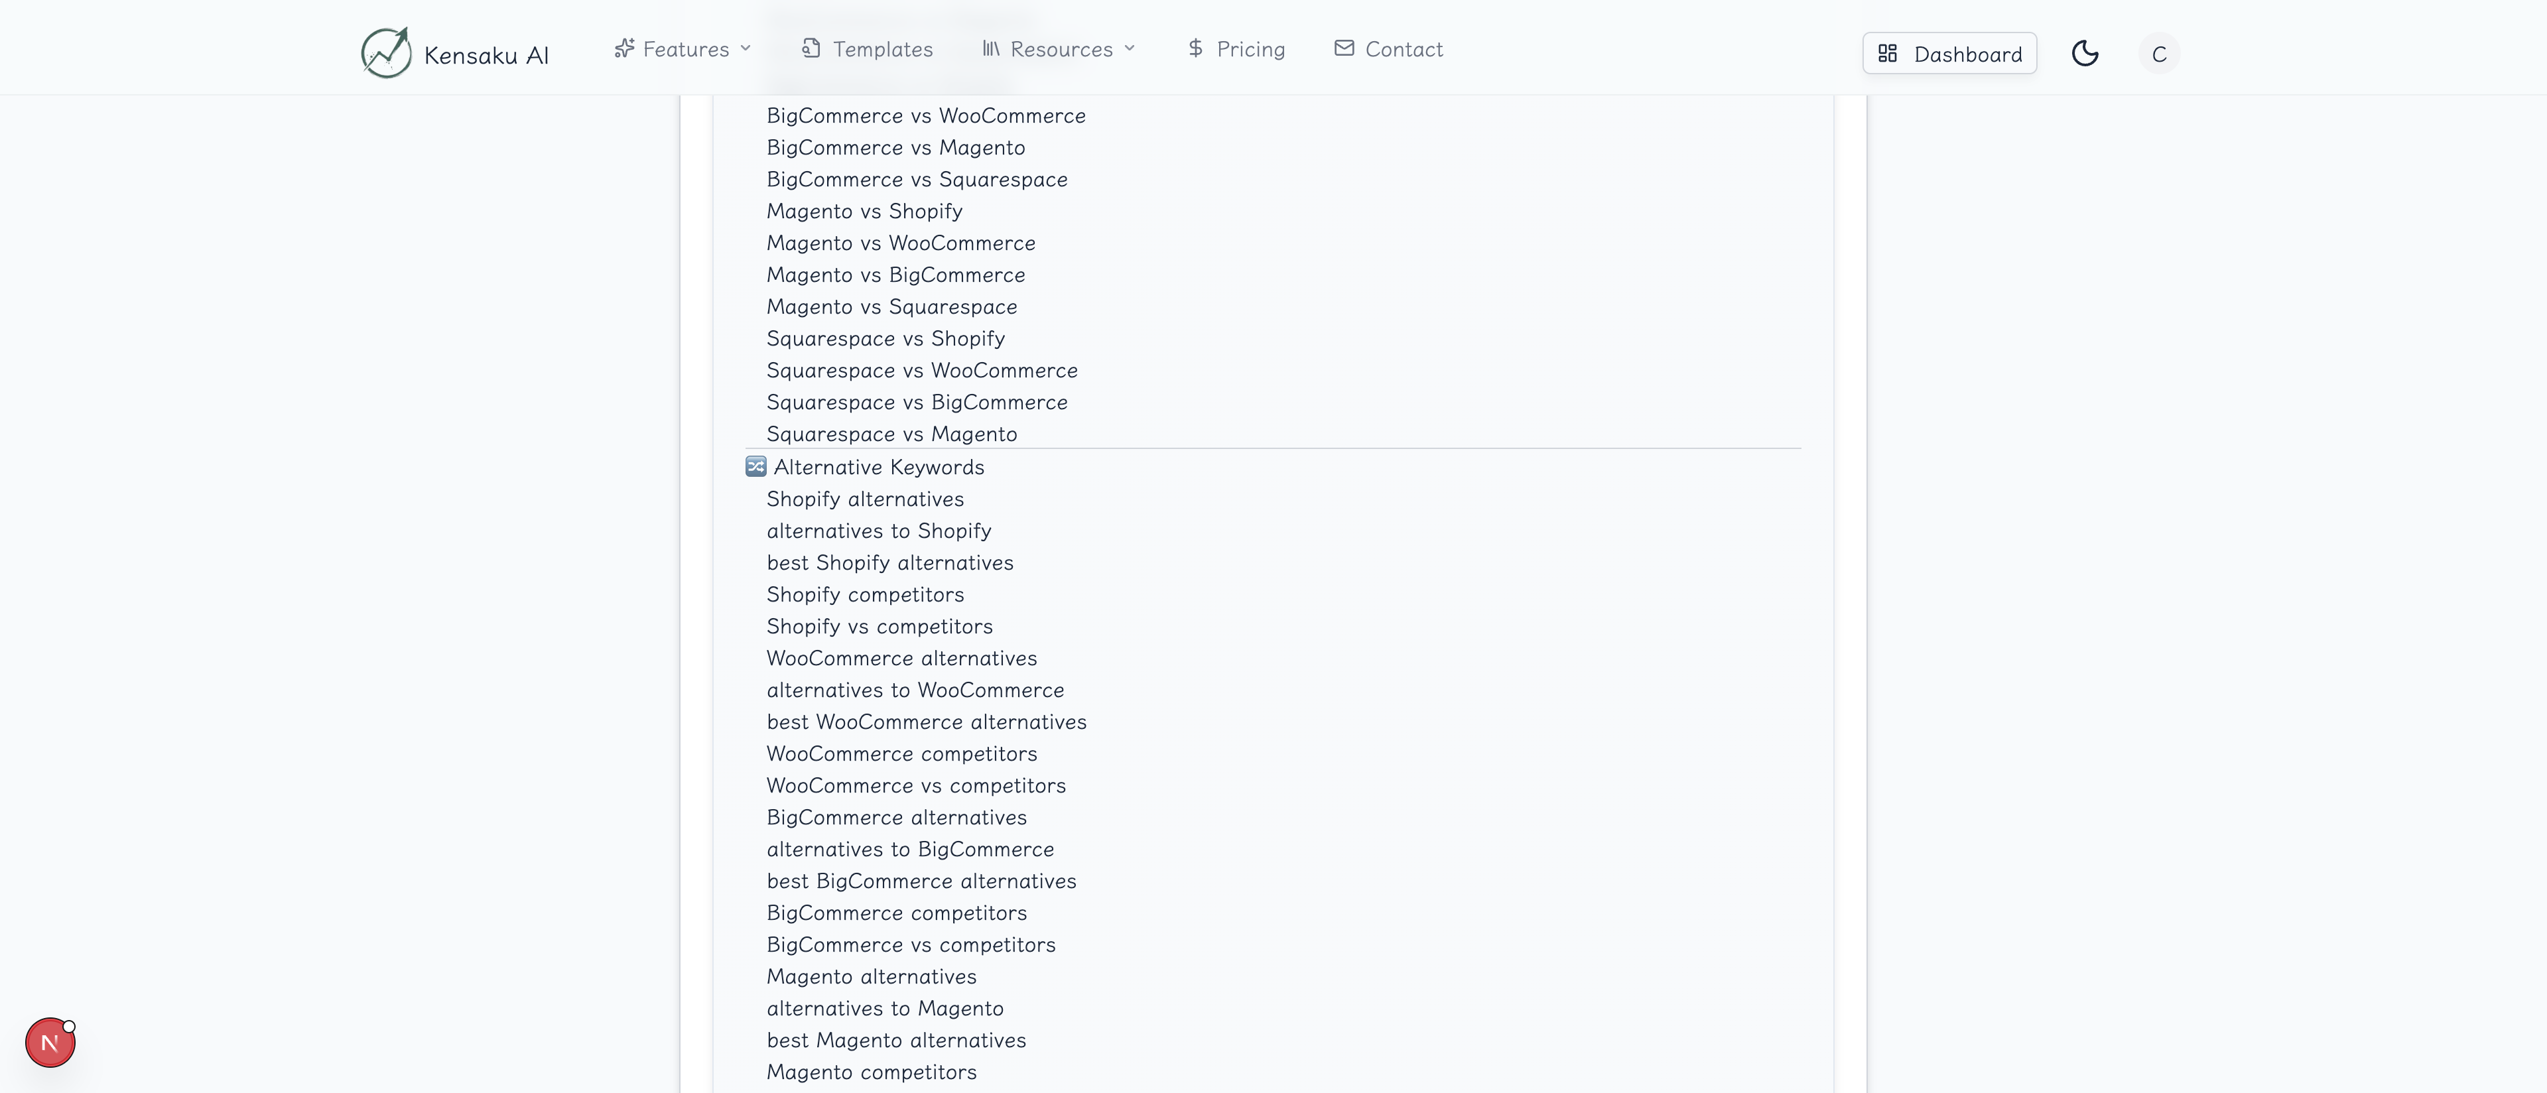Click the Templates file icon
Screen dimensions: 2547x1093
811,48
